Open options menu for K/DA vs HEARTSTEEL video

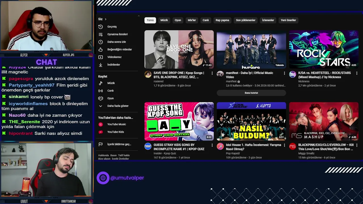(x=356, y=73)
